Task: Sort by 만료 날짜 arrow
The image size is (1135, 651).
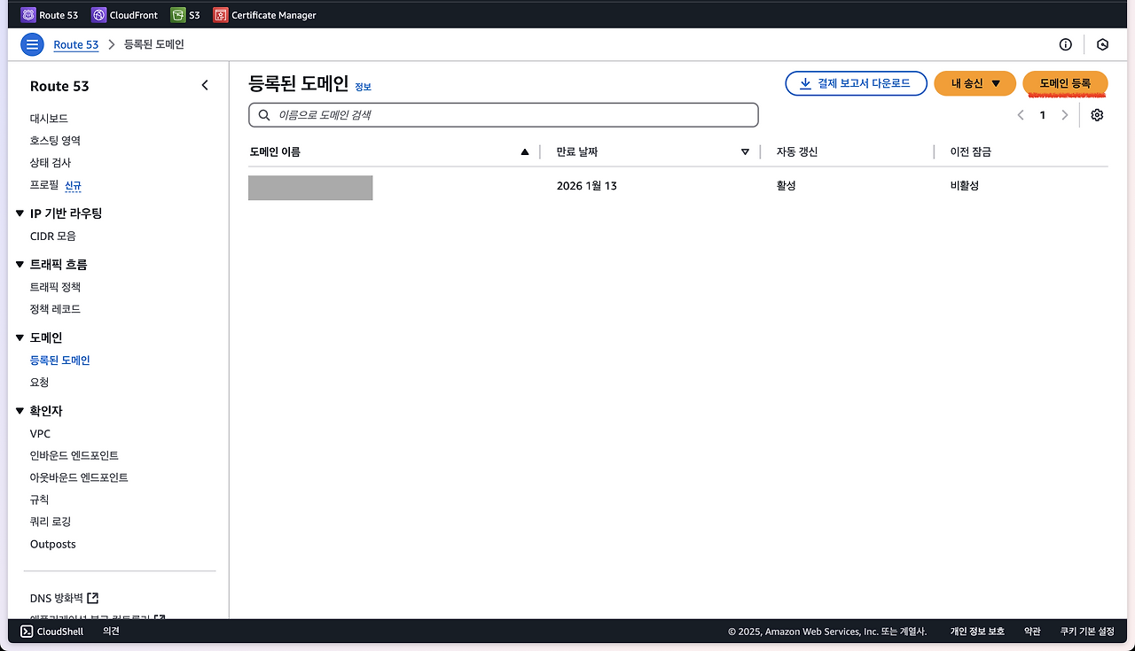Action: (x=745, y=152)
